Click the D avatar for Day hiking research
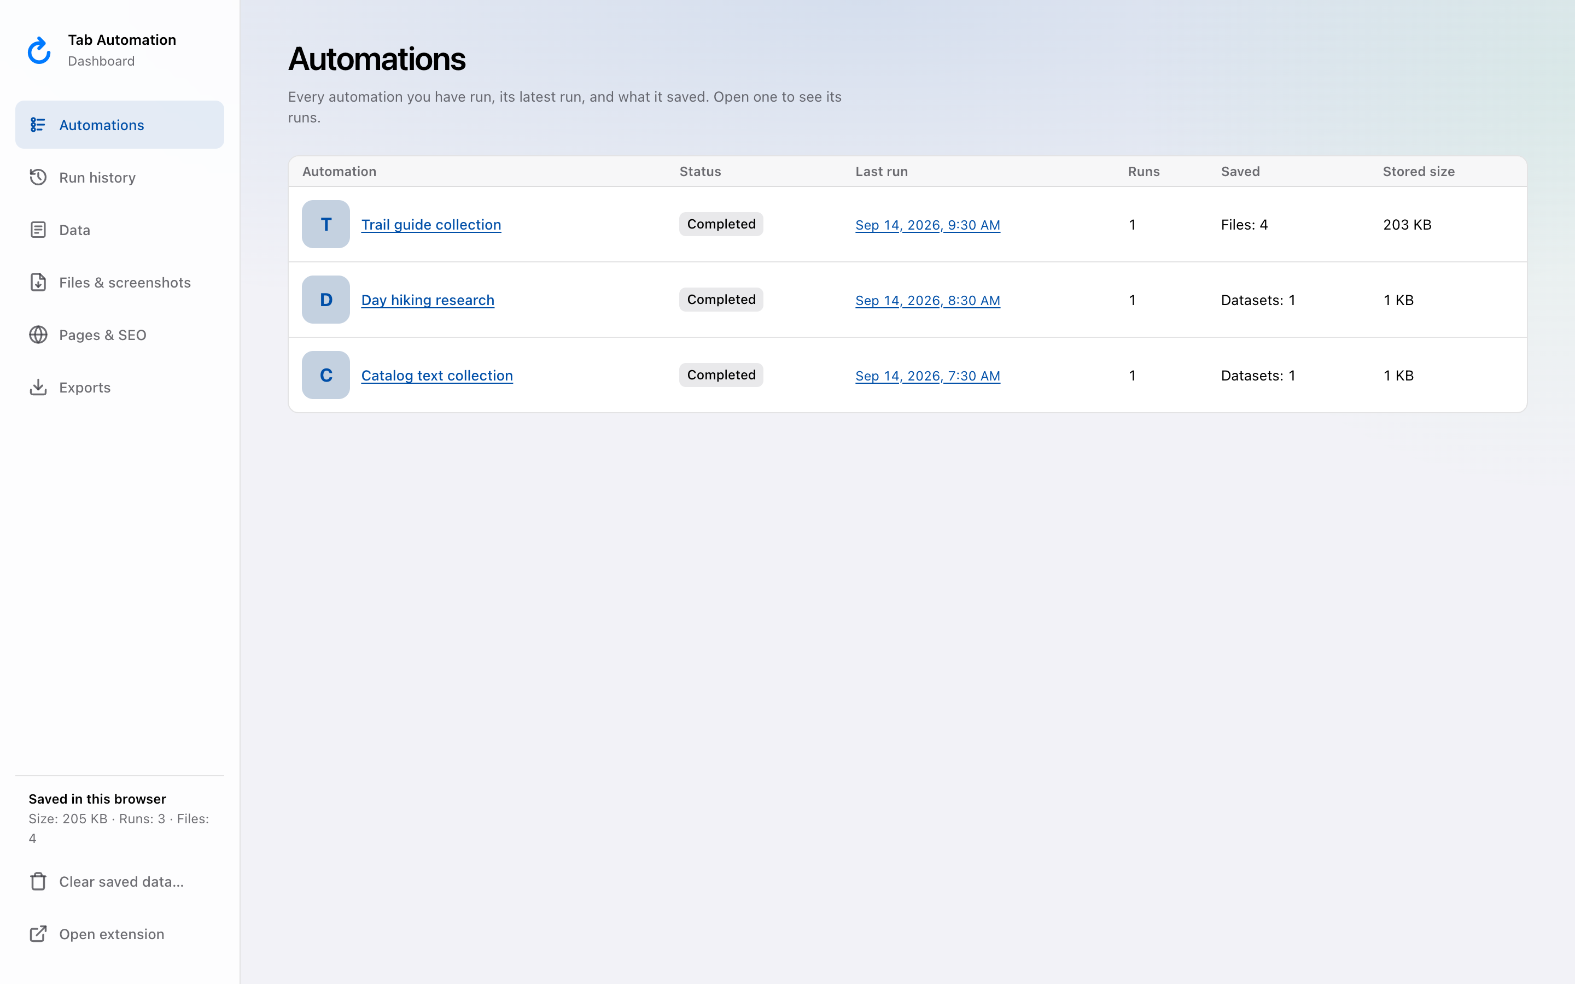Viewport: 1575px width, 984px height. click(326, 300)
